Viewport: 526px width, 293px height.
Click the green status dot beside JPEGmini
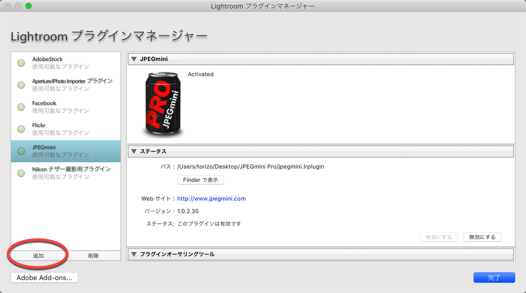tap(21, 151)
